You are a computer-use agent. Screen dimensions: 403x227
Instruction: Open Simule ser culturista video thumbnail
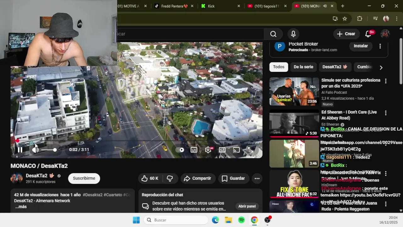[x=294, y=91]
